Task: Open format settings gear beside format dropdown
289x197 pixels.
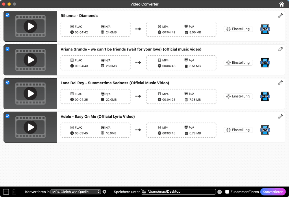Action: coord(104,192)
